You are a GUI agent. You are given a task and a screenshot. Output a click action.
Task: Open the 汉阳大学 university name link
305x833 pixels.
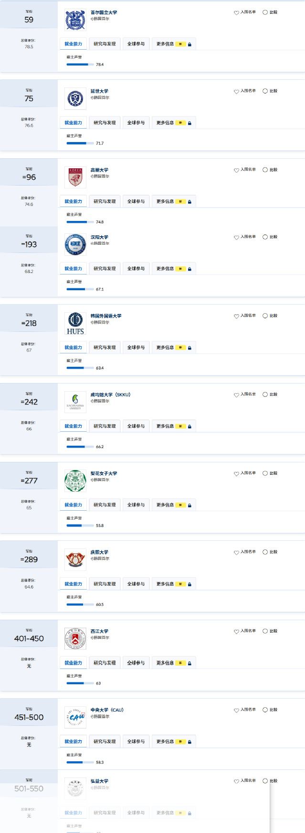[99, 237]
